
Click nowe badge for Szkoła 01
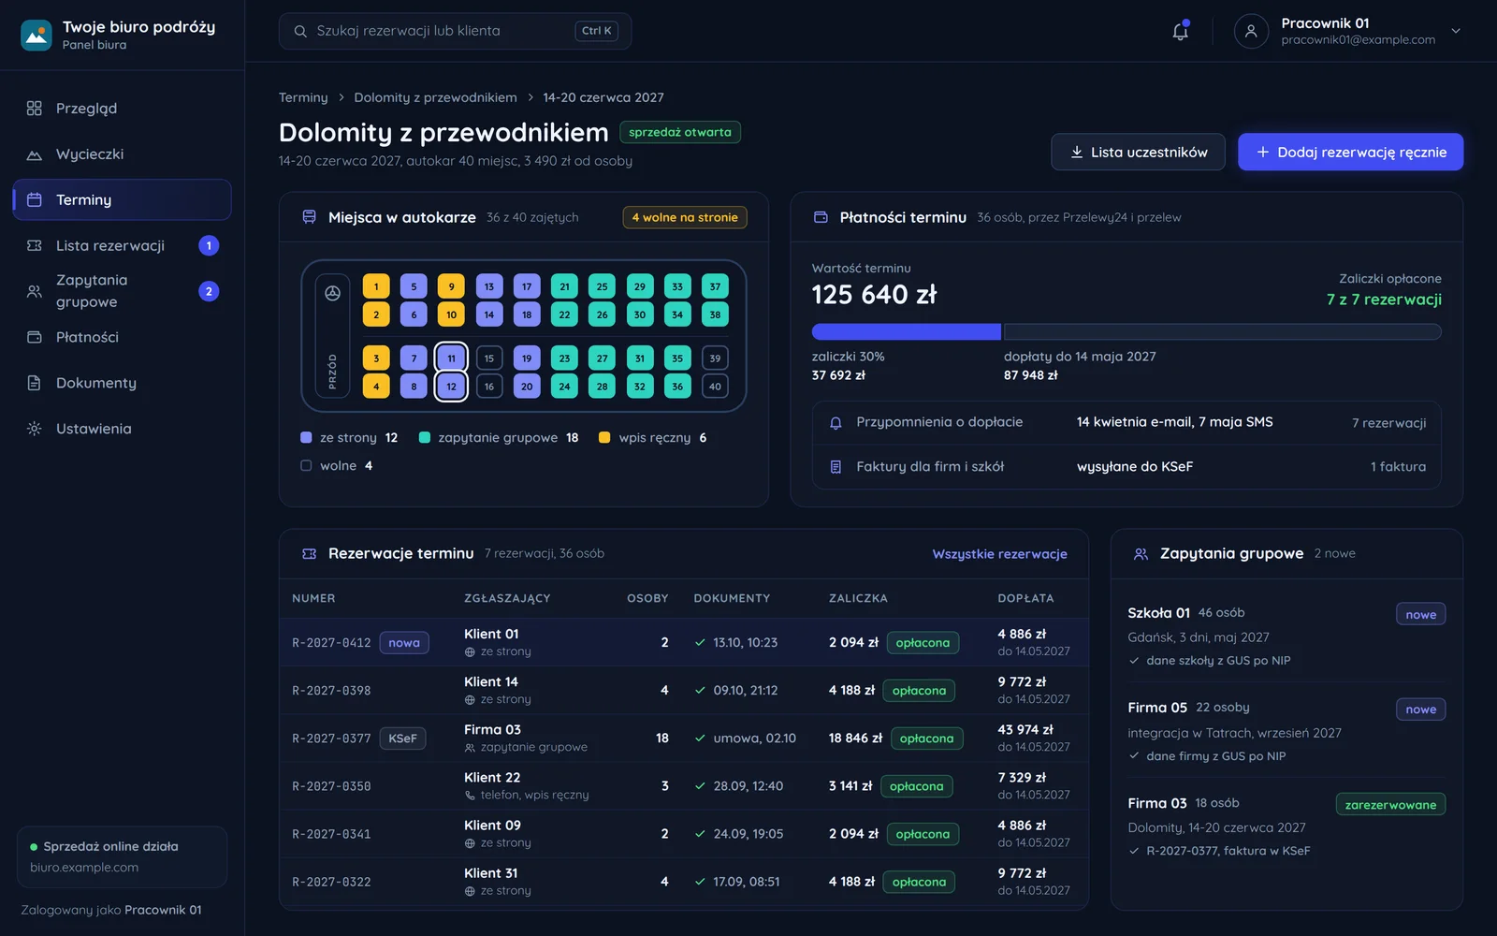point(1420,615)
